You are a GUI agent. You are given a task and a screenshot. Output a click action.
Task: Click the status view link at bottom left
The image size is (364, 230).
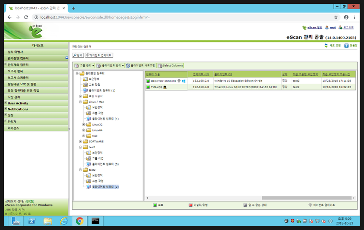click(29, 202)
